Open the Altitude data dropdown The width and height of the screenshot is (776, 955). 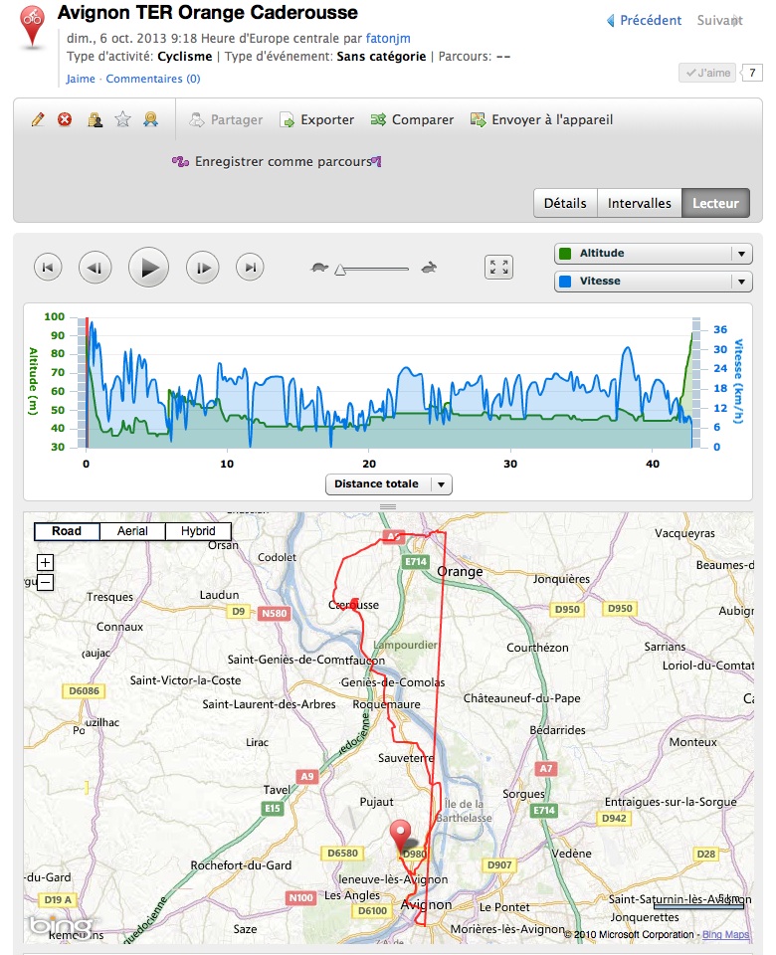click(653, 254)
